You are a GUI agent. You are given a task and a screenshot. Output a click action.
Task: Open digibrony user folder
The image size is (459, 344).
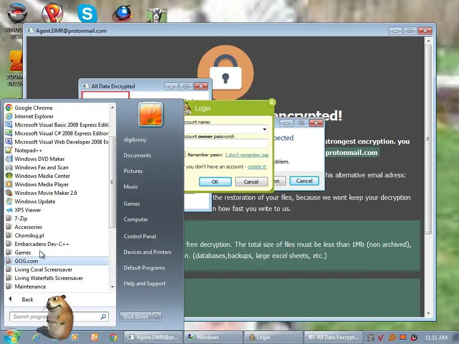pyautogui.click(x=135, y=140)
